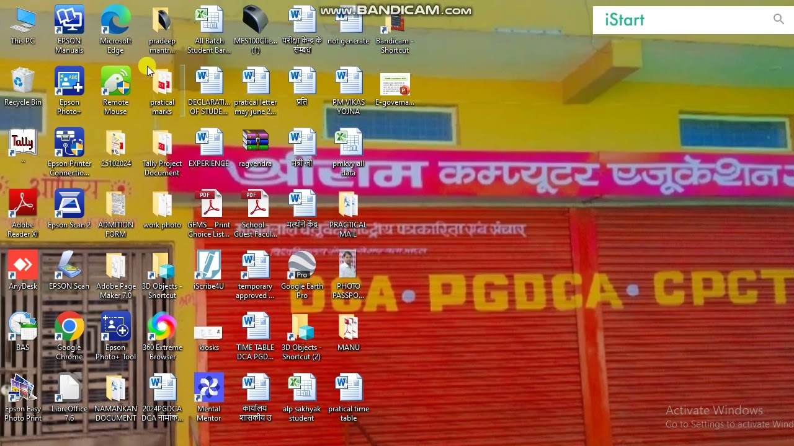Launch Adobe Reader XI
The height and width of the screenshot is (446, 794).
coord(23,214)
